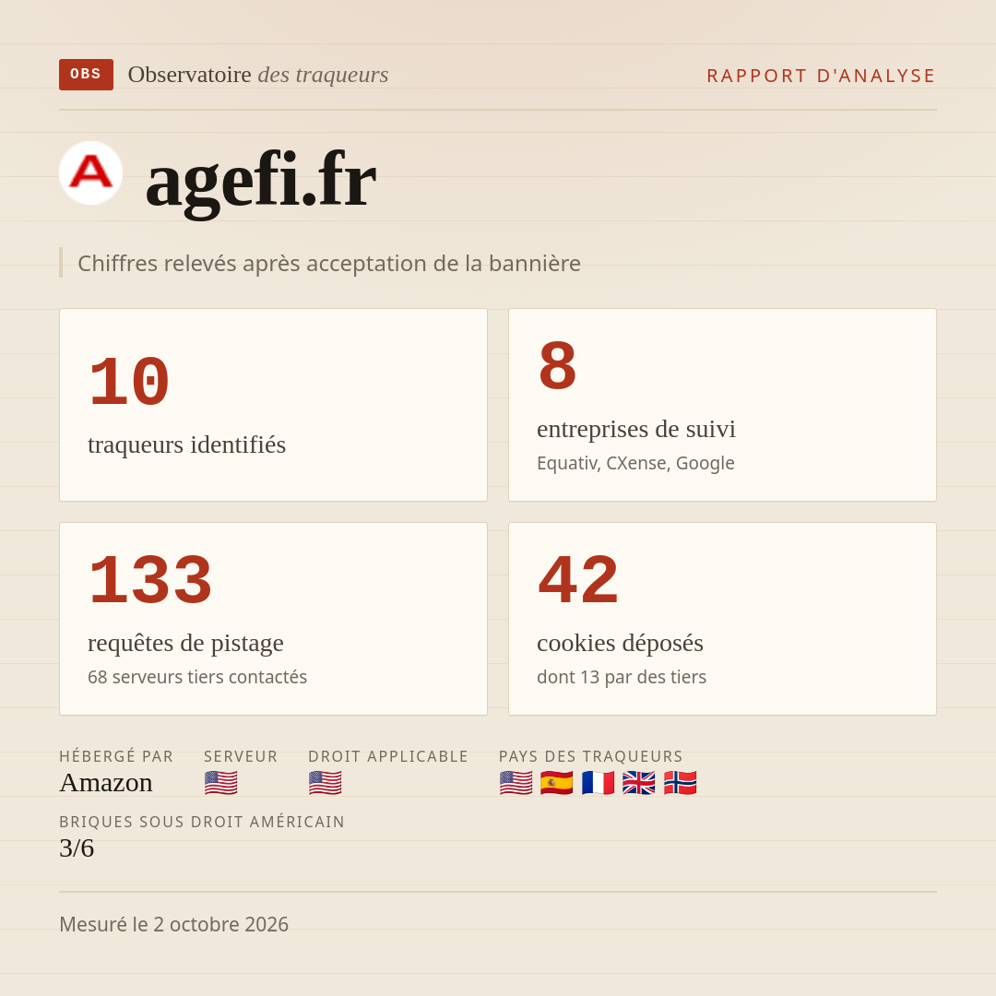Image resolution: width=996 pixels, height=996 pixels.
Task: Click the France flag in tracker countries
Action: (598, 783)
